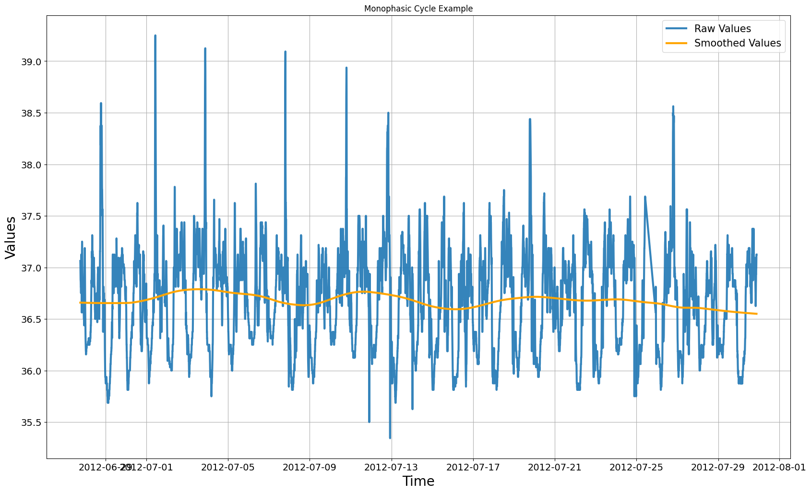This screenshot has width=811, height=493.
Task: Click the "Raw Values" legend label
Action: point(723,29)
